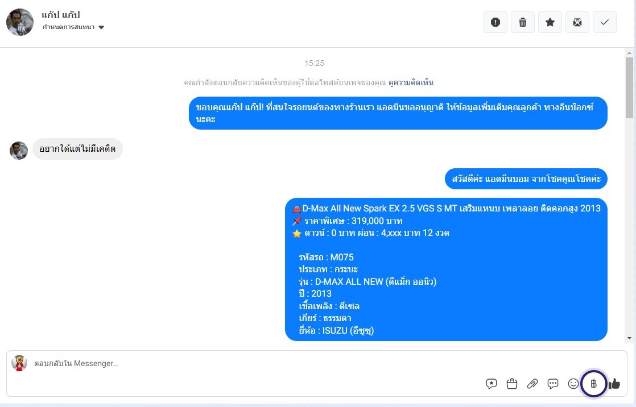Screen dimensions: 636x407
Task: Click the baht payment request icon
Action: (594, 384)
